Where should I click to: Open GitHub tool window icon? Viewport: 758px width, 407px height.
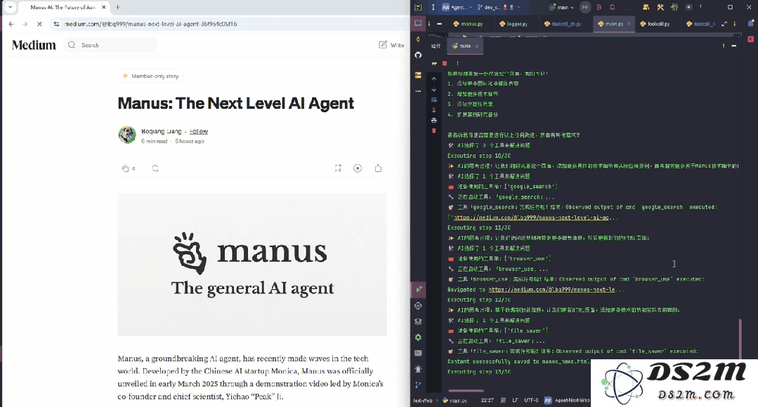pyautogui.click(x=418, y=55)
